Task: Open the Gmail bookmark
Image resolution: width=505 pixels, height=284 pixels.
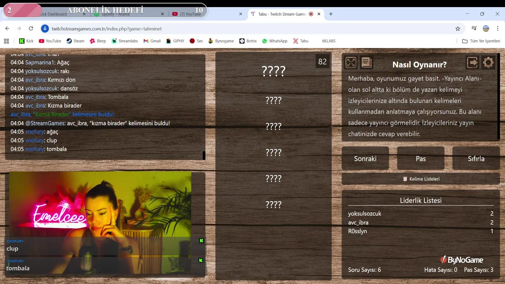Action: coord(152,41)
